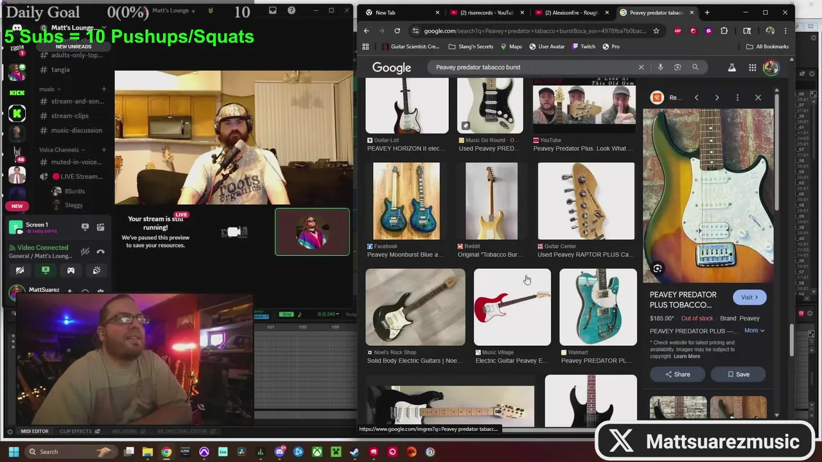Start an activity in Discord voice panel
822x462 pixels.
pos(71,270)
